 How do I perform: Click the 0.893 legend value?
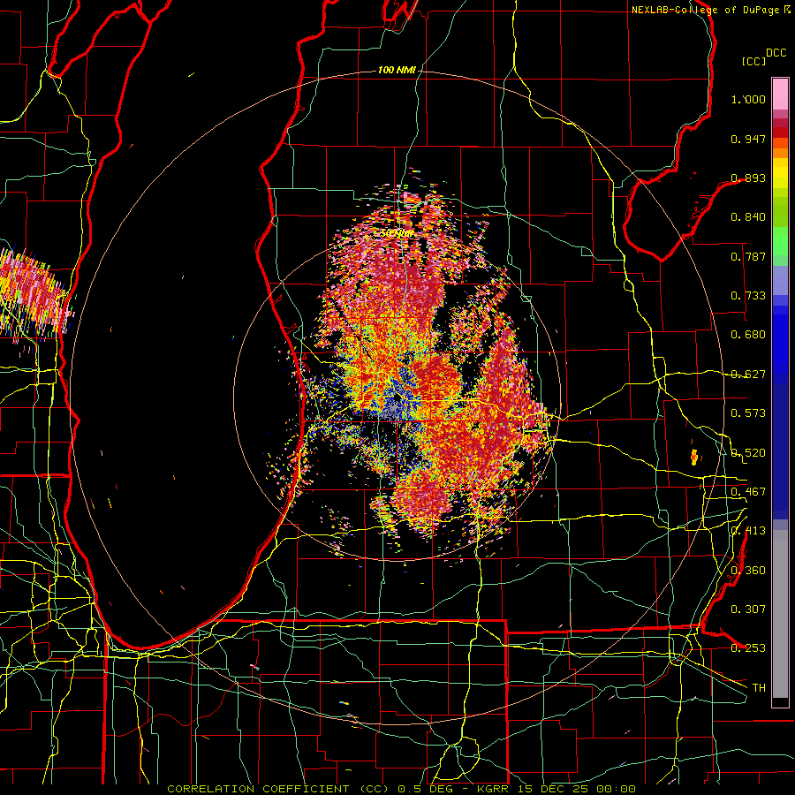(x=748, y=178)
